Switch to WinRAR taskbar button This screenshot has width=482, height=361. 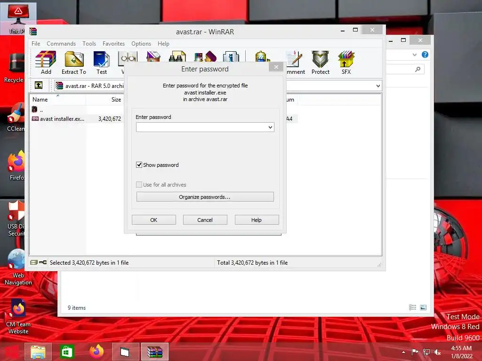154,352
